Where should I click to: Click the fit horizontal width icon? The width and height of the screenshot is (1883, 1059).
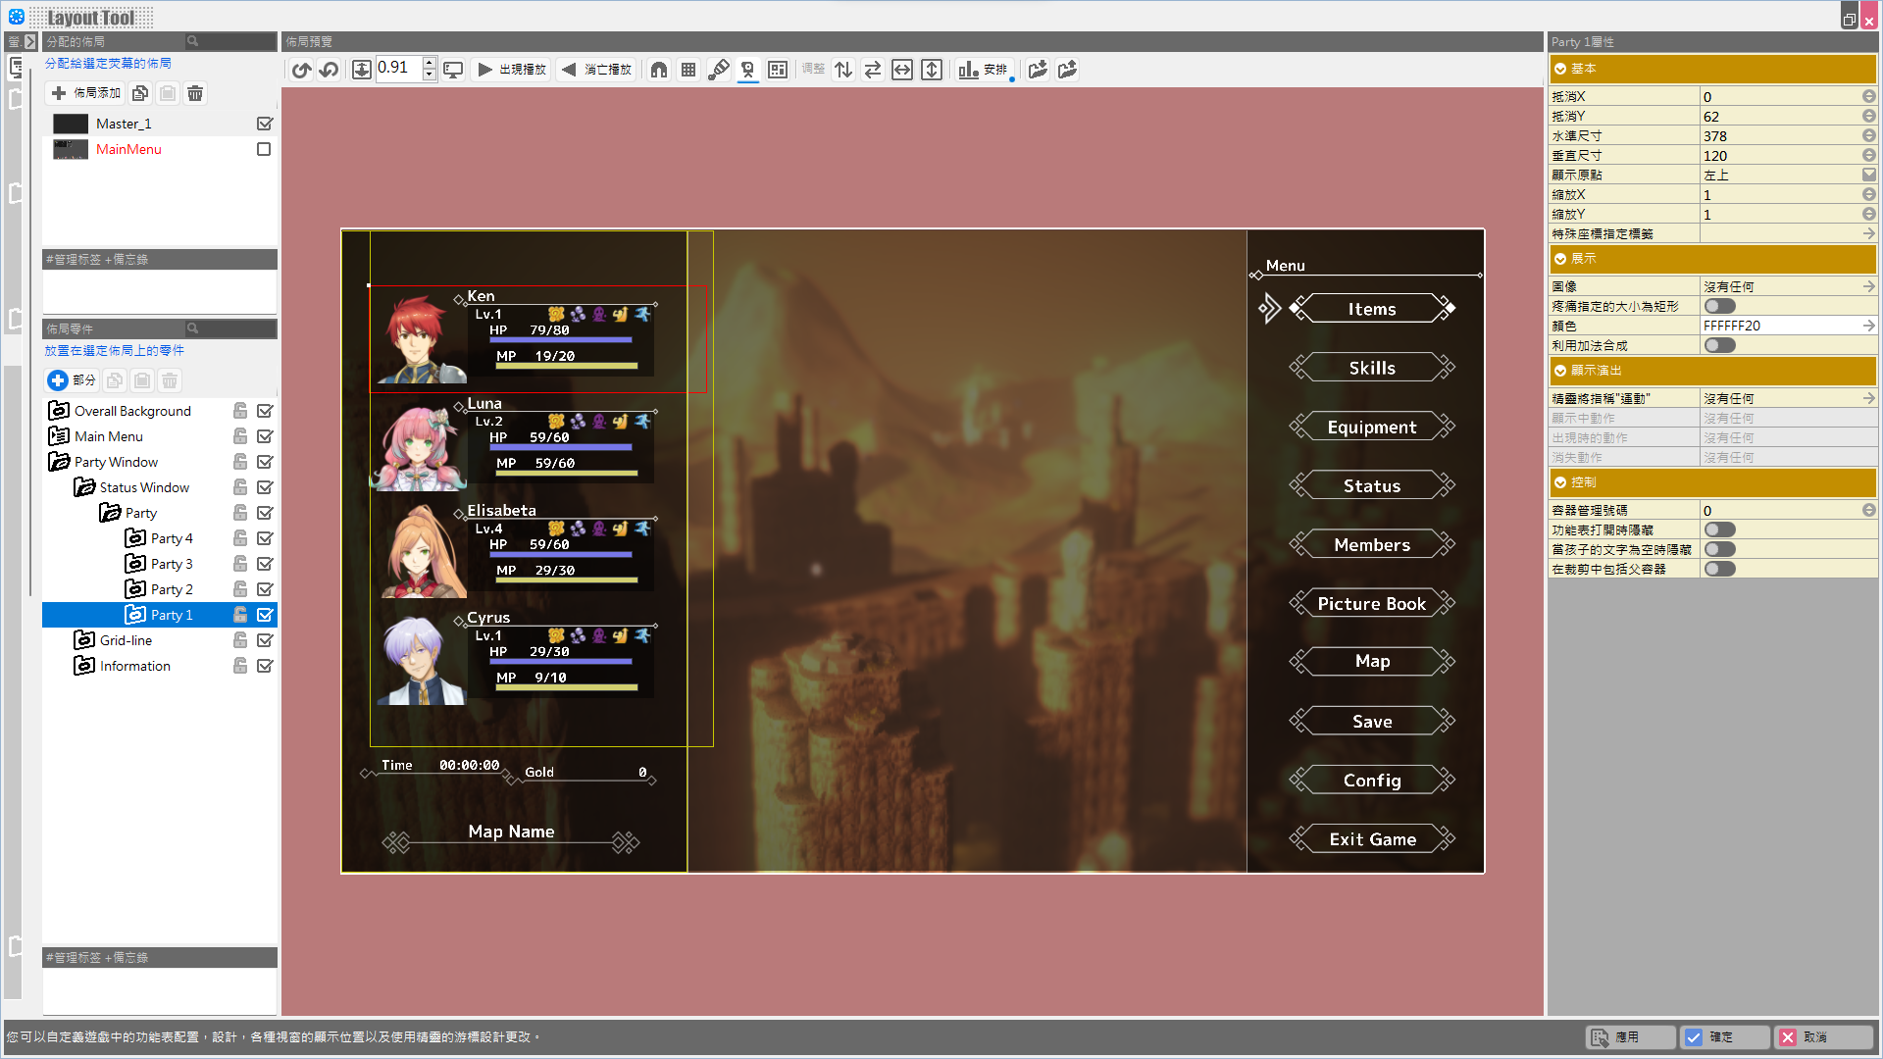[x=902, y=70]
